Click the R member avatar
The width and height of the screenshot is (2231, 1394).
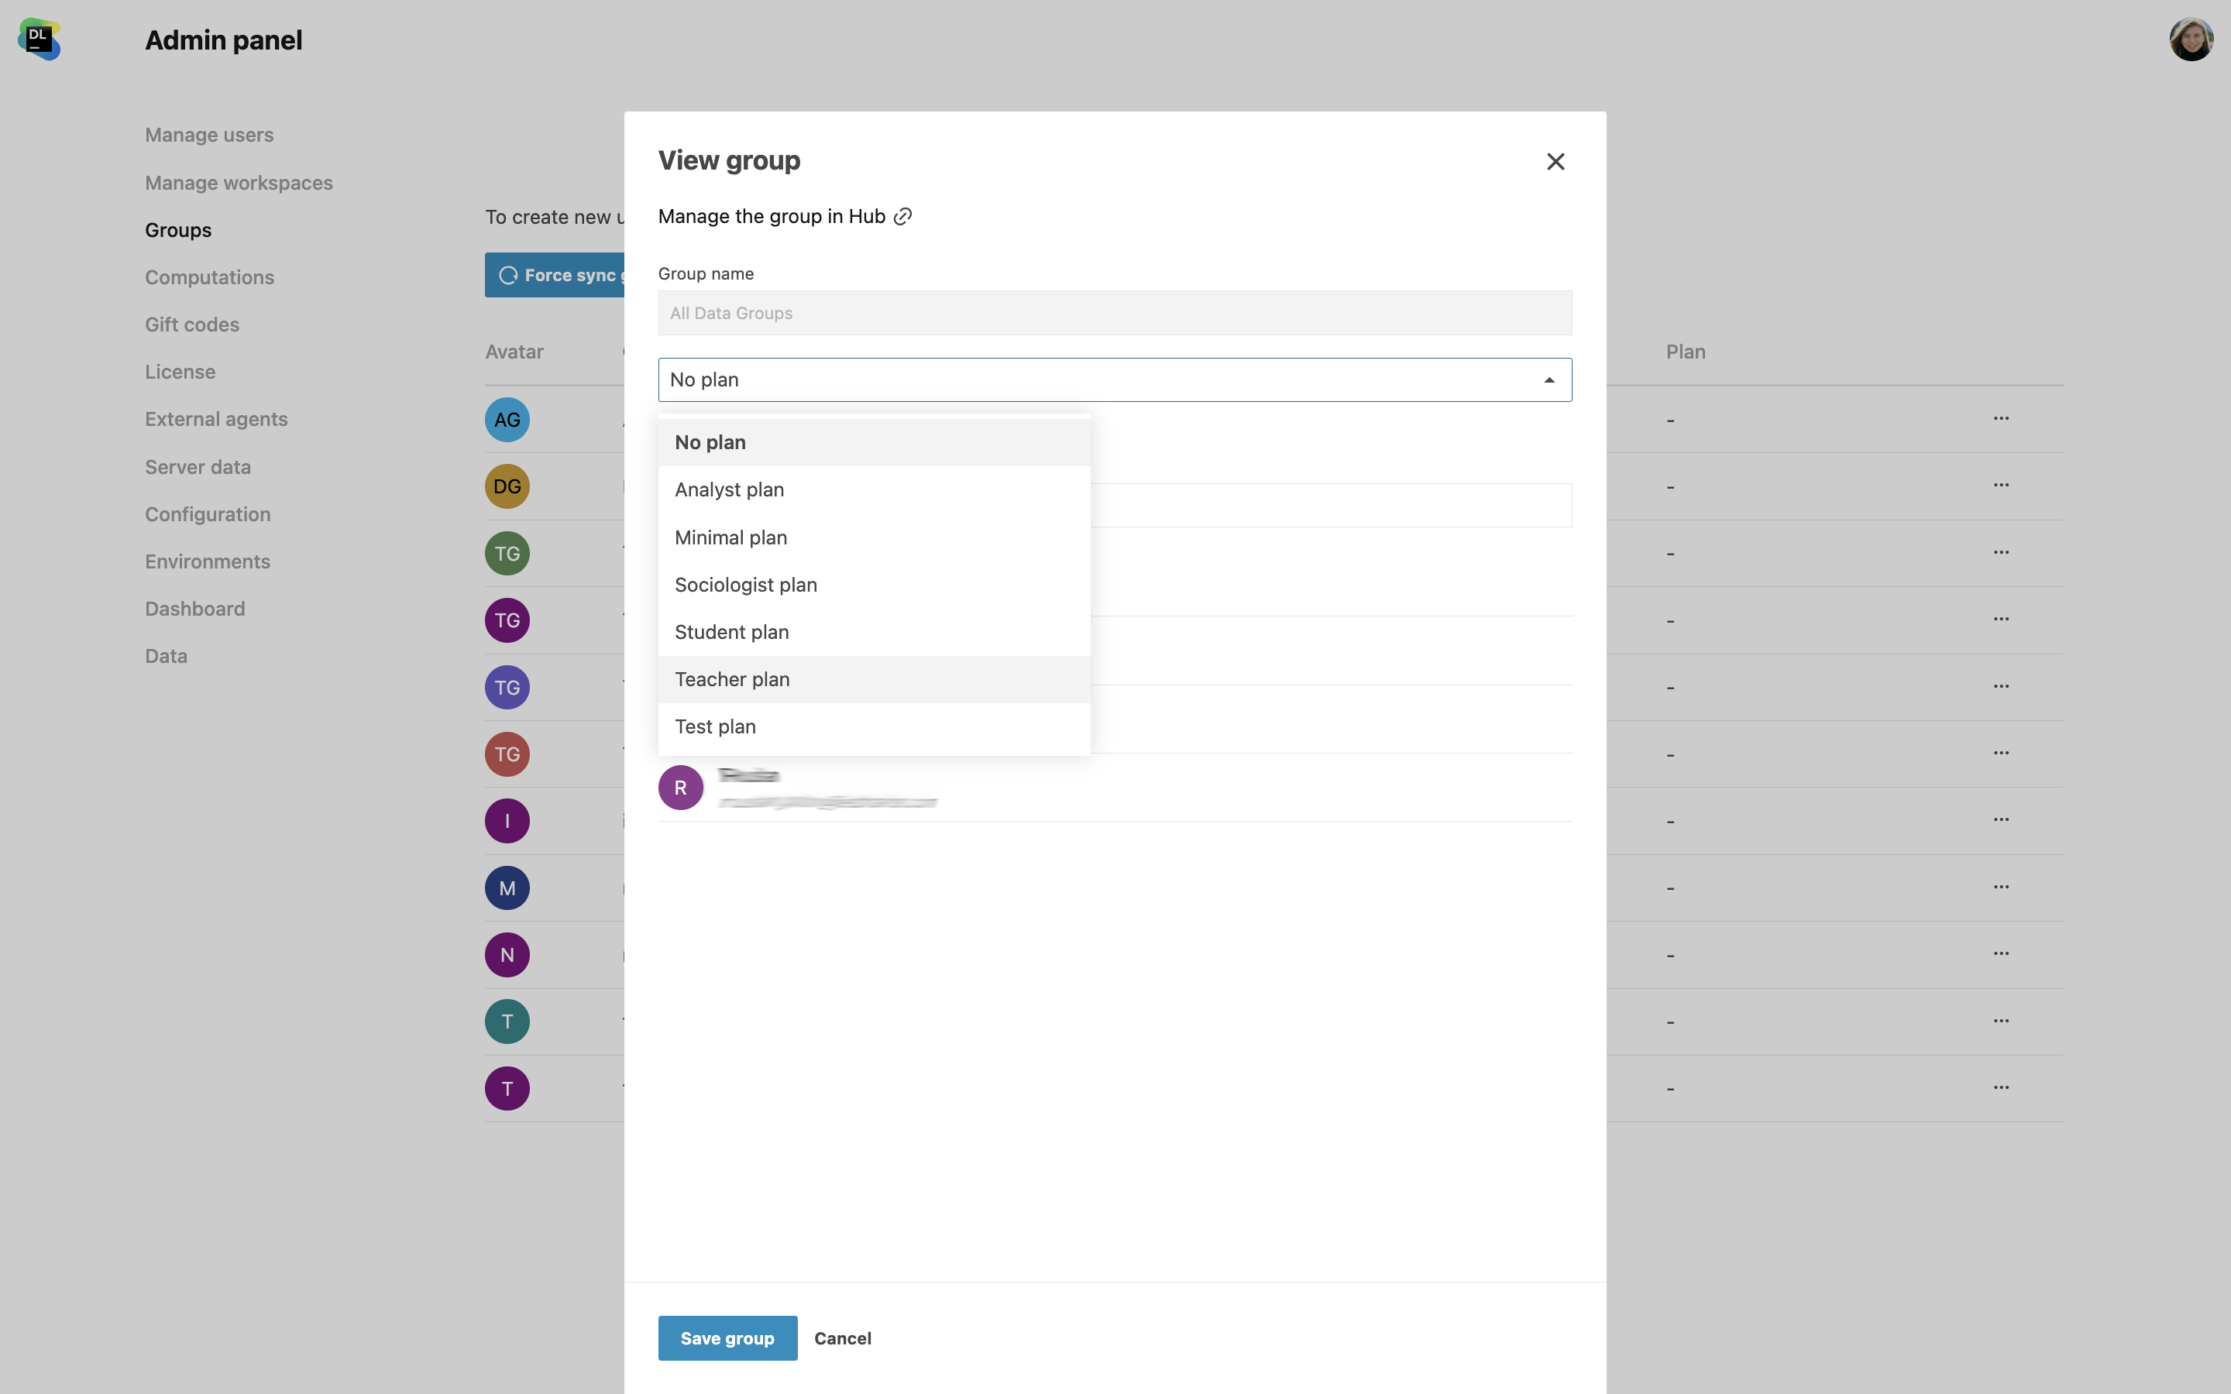[680, 788]
